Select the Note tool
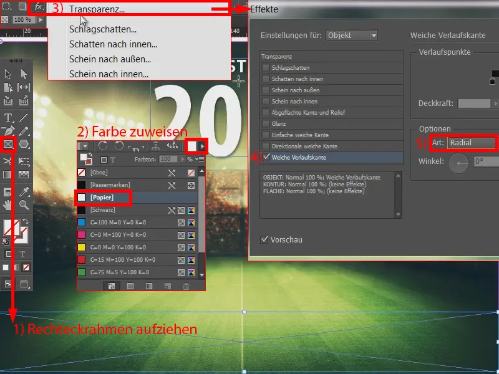 click(8, 192)
